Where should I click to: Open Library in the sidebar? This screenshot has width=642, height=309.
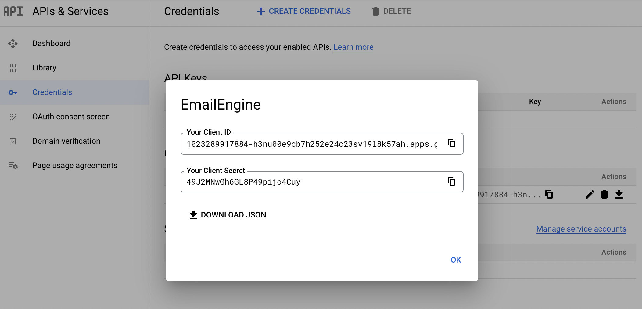[x=74, y=68]
